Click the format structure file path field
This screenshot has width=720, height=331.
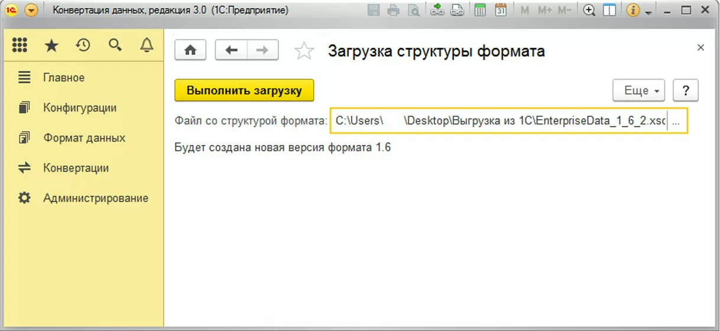pyautogui.click(x=500, y=121)
